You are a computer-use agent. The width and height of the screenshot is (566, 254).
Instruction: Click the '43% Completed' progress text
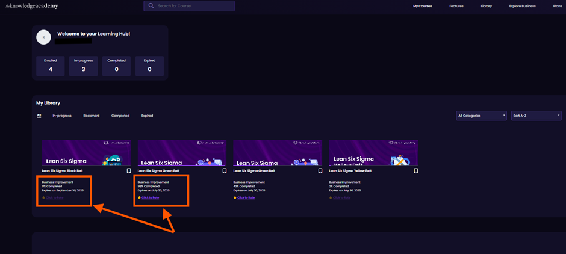[x=244, y=186]
